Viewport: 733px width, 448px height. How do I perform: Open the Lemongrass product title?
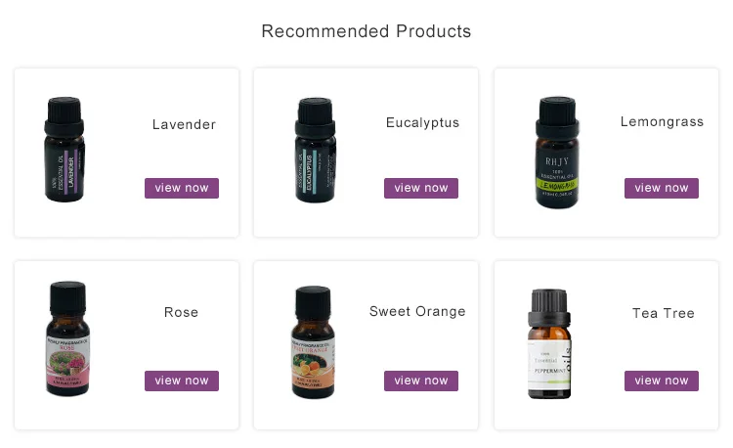click(x=662, y=122)
